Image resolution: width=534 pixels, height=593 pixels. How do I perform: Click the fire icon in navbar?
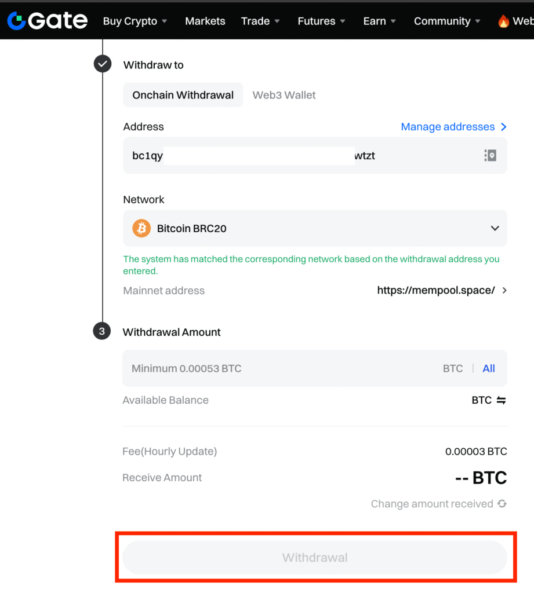tap(503, 21)
